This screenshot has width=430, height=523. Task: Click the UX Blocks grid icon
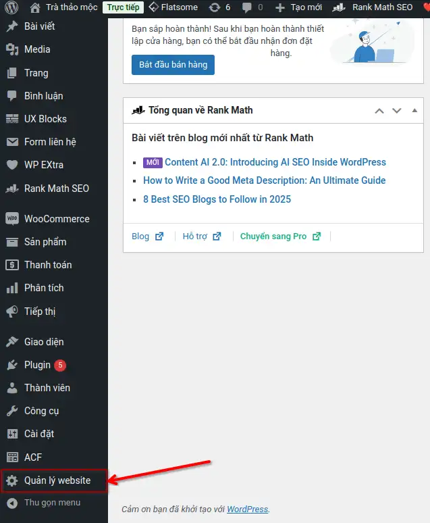[12, 119]
